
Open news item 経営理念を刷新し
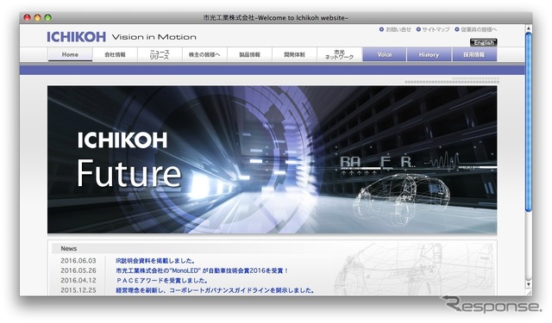click(215, 290)
